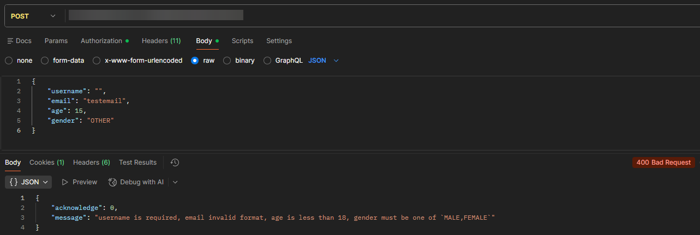The height and width of the screenshot is (235, 700).
Task: Open the response Headers (6) tab
Action: (92, 162)
